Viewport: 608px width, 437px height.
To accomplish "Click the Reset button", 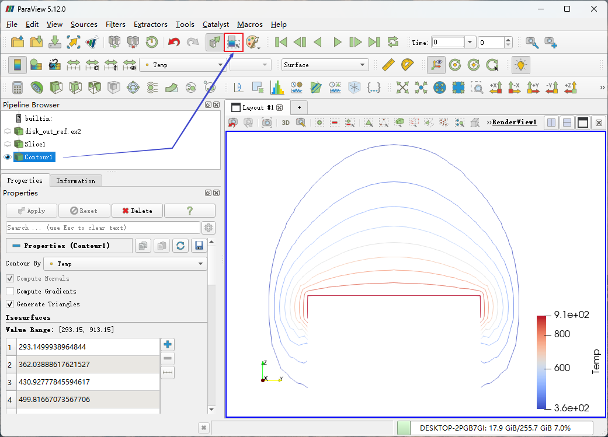I will 82,211.
